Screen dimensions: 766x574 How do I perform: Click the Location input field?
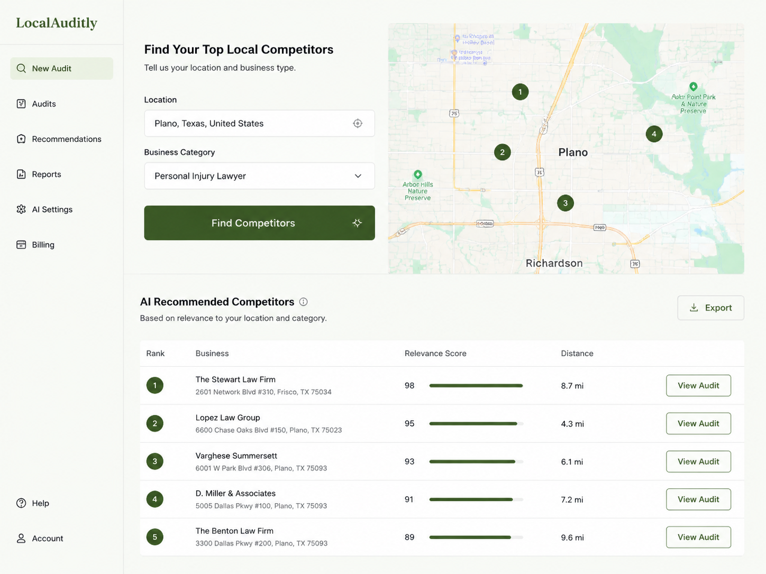pos(259,123)
